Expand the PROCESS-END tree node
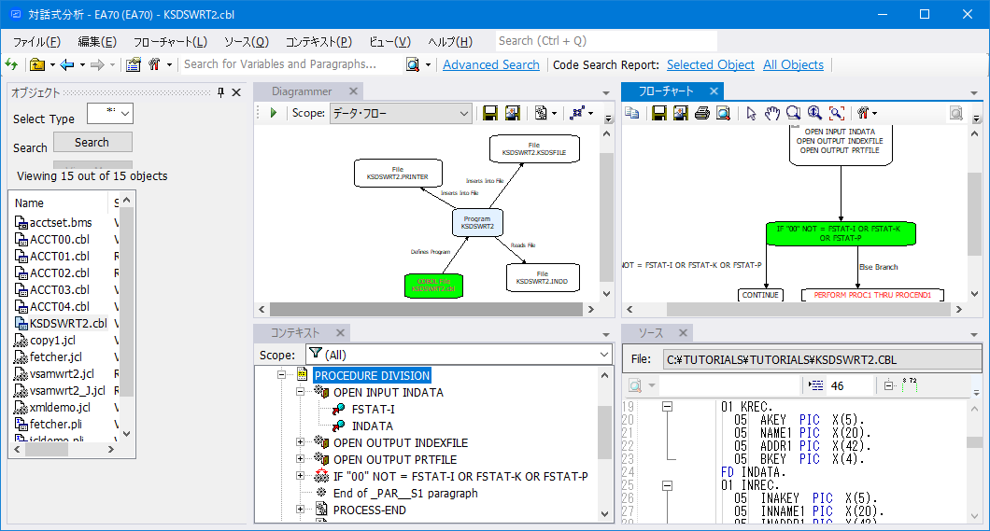The width and height of the screenshot is (990, 531). point(301,510)
